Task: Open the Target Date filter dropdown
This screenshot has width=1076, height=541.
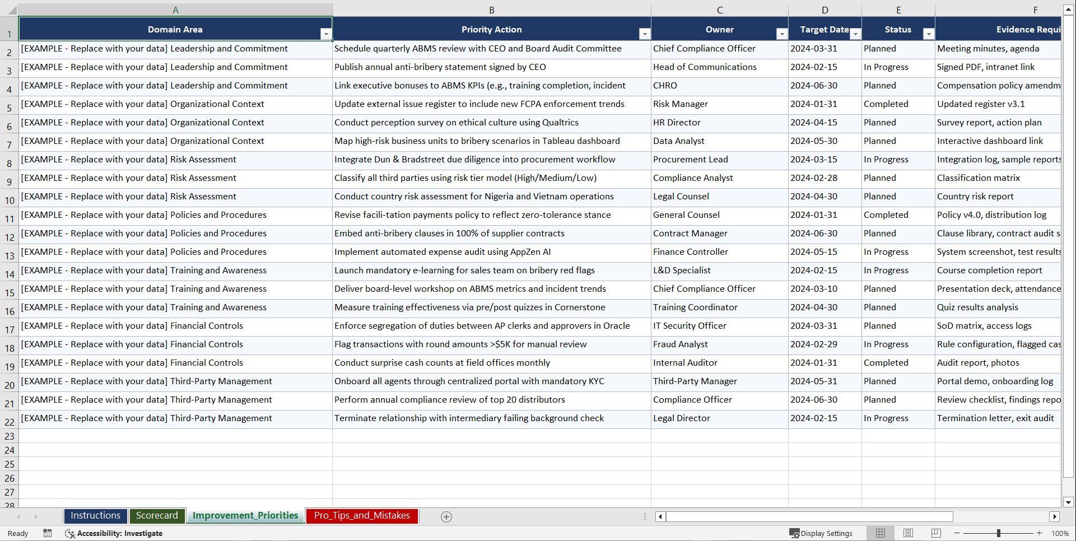Action: click(x=855, y=34)
